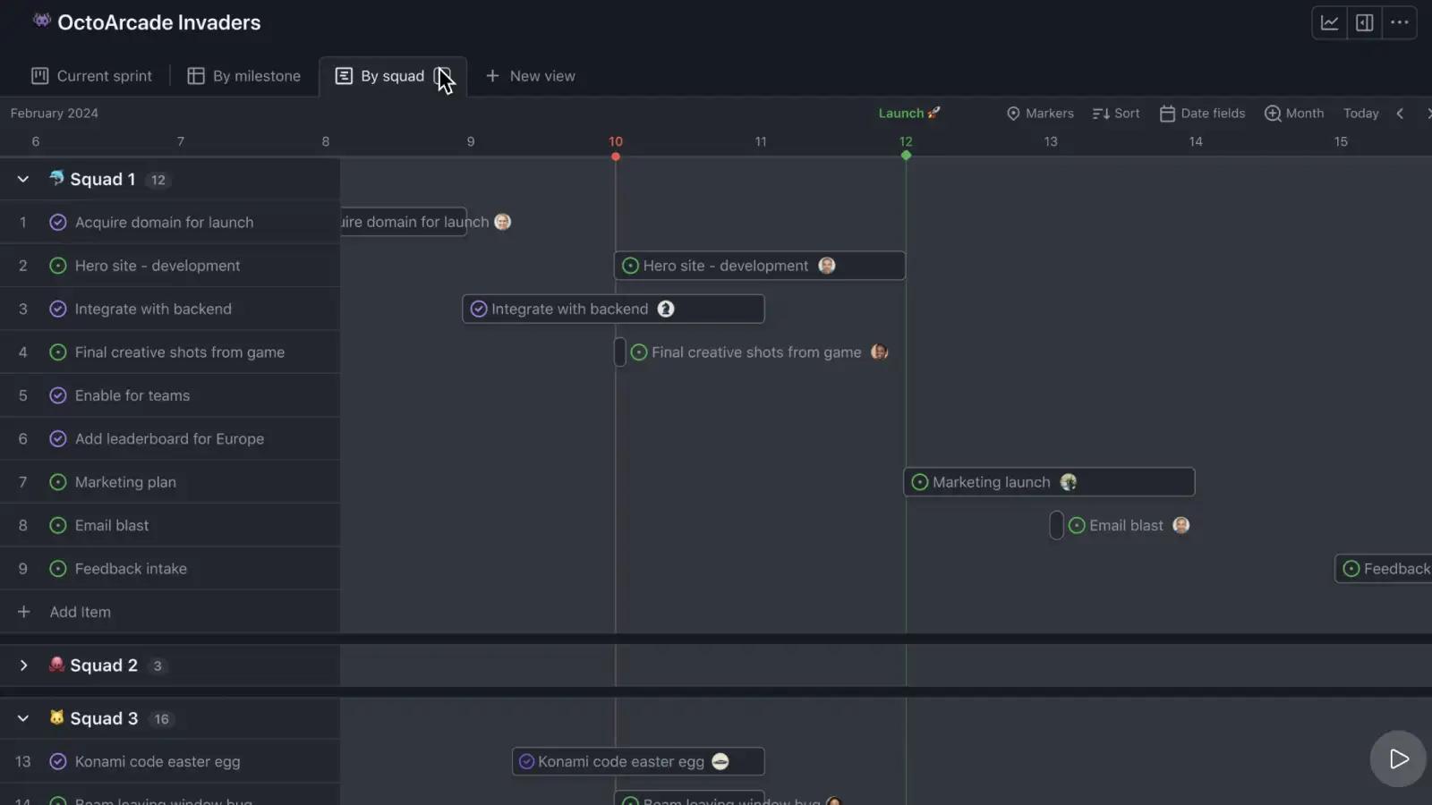1432x805 pixels.
Task: Open Hero site - development item in list
Action: tap(158, 266)
